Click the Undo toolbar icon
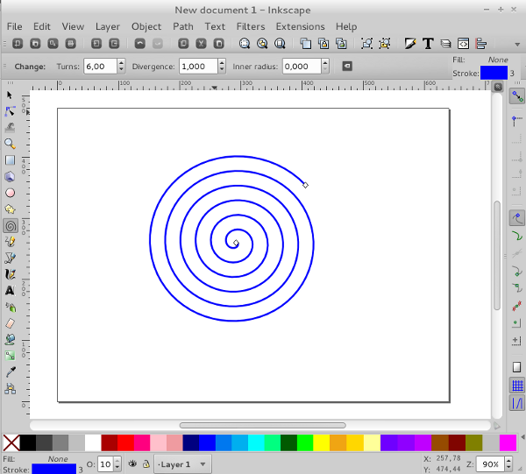The height and width of the screenshot is (474, 526). tap(140, 44)
